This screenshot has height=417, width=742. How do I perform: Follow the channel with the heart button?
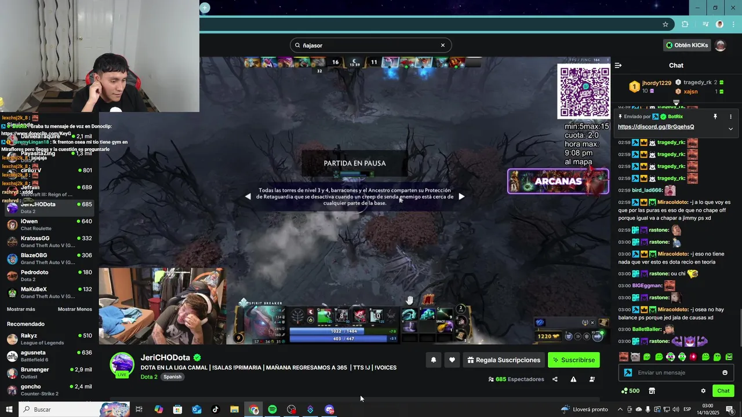point(452,360)
